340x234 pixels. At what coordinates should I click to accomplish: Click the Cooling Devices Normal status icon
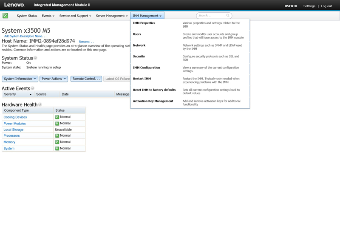coord(57,117)
